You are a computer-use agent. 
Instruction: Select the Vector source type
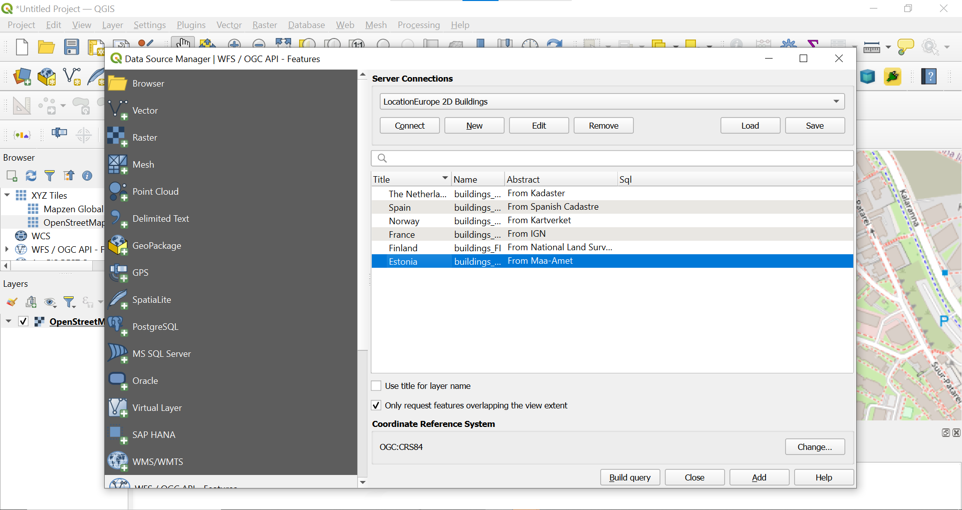pyautogui.click(x=230, y=111)
